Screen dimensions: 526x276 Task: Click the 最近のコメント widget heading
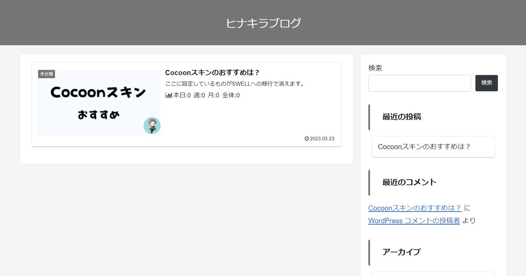409,182
